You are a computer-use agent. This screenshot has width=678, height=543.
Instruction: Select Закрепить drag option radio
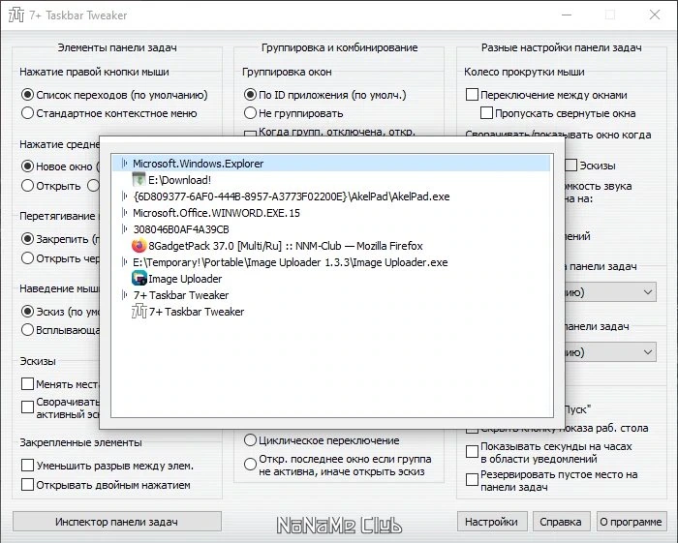coord(27,238)
